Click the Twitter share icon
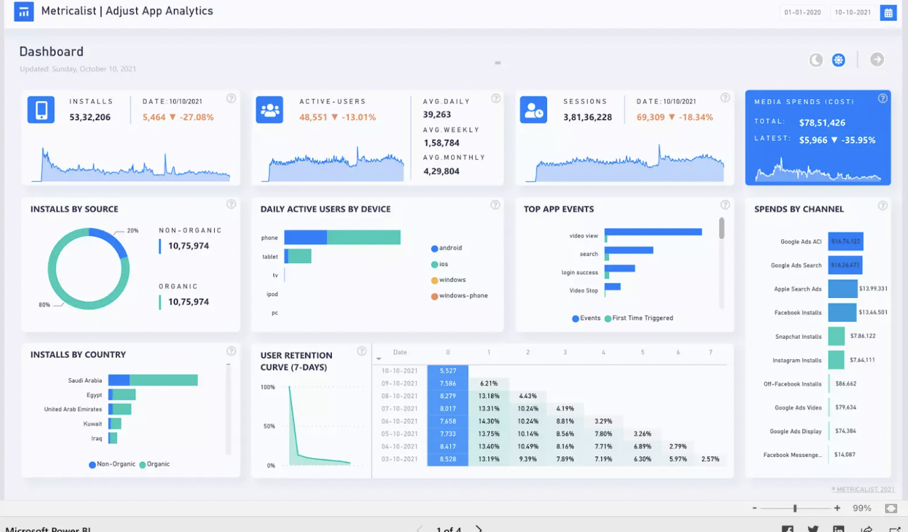 (813, 529)
